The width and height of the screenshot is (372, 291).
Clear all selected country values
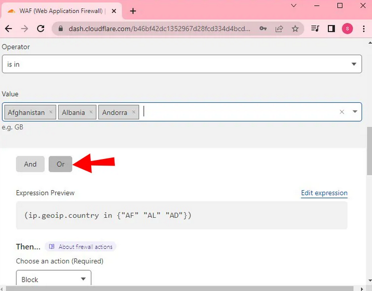(342, 112)
